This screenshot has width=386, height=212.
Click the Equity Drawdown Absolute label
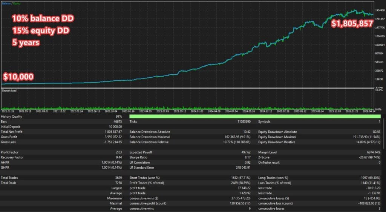coord(277,132)
